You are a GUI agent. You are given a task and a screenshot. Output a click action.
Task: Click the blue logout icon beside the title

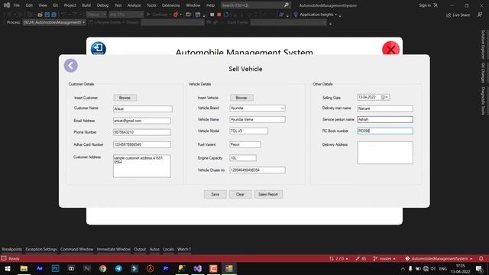tap(99, 48)
